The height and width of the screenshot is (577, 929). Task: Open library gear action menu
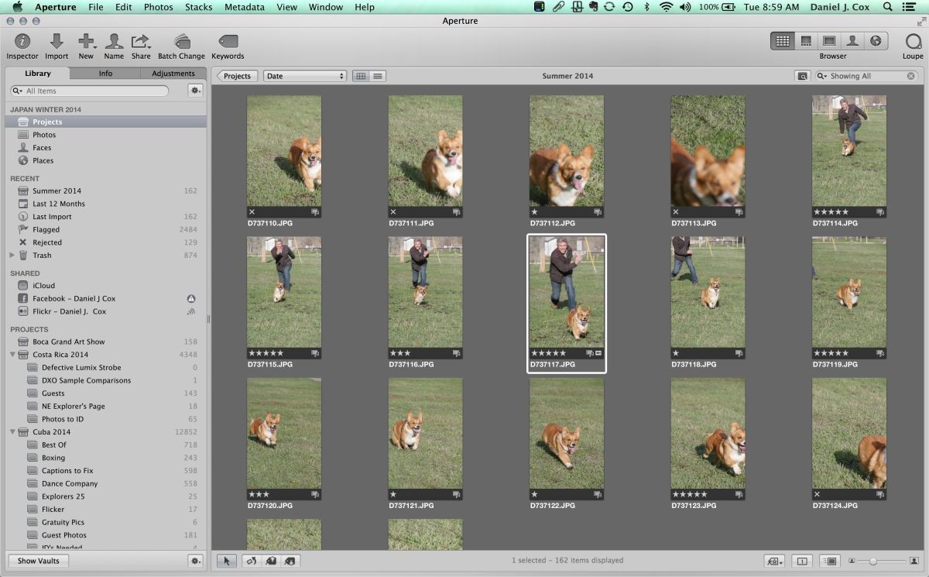(195, 91)
